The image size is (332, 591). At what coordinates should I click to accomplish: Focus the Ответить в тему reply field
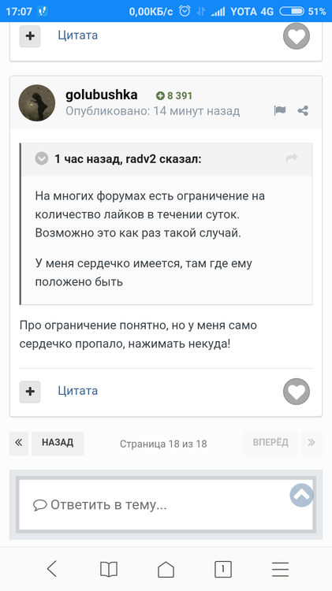[166, 504]
